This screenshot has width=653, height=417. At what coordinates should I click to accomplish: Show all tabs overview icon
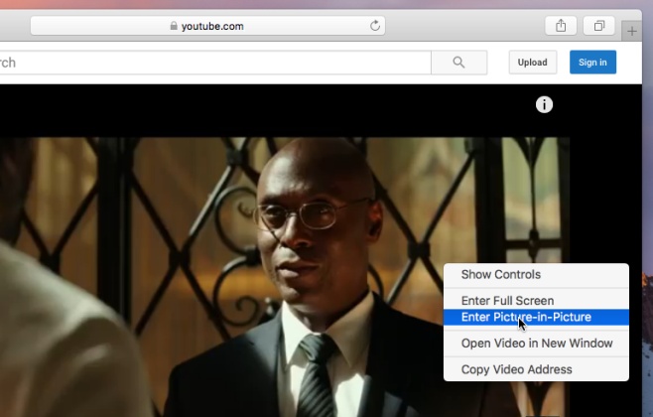click(598, 26)
